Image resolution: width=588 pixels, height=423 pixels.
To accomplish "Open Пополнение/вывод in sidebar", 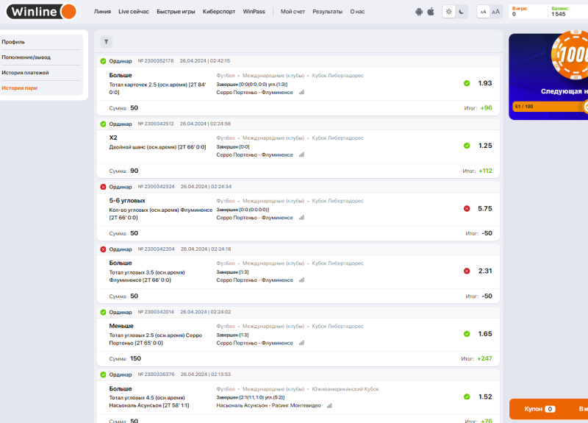I will coord(26,57).
